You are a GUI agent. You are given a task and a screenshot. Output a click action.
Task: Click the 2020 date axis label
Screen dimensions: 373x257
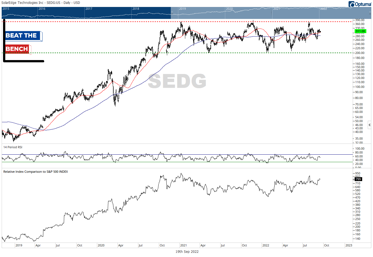[x=101, y=245]
